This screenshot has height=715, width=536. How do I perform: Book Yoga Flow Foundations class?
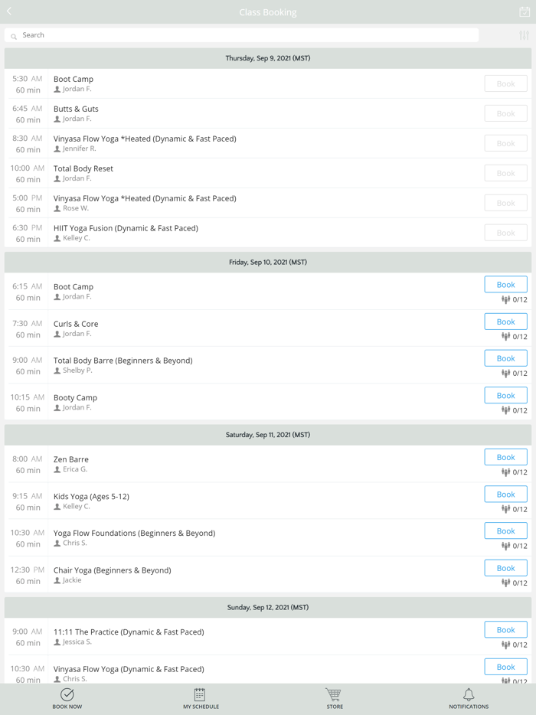pos(505,531)
